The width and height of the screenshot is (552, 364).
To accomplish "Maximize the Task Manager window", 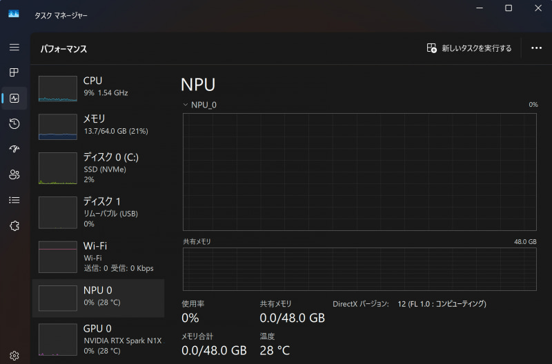I will click(509, 8).
